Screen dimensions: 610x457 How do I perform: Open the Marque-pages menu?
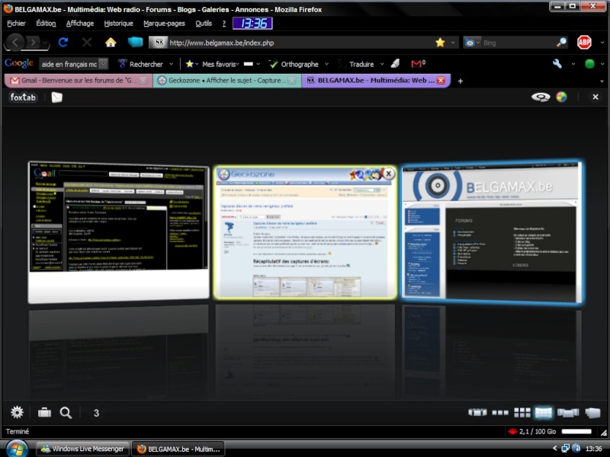click(164, 24)
